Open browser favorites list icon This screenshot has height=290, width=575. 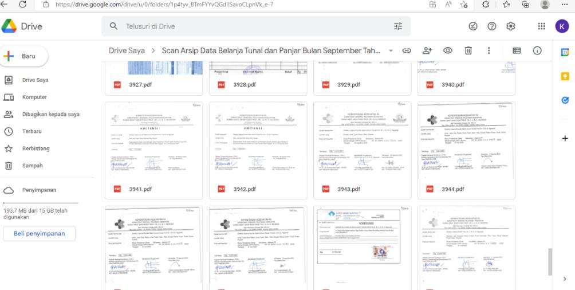[506, 5]
